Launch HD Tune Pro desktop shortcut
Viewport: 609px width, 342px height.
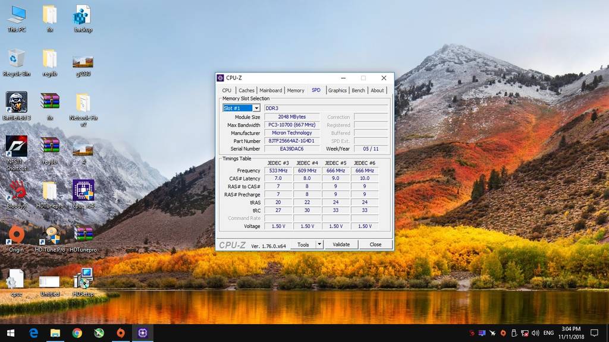(x=50, y=239)
